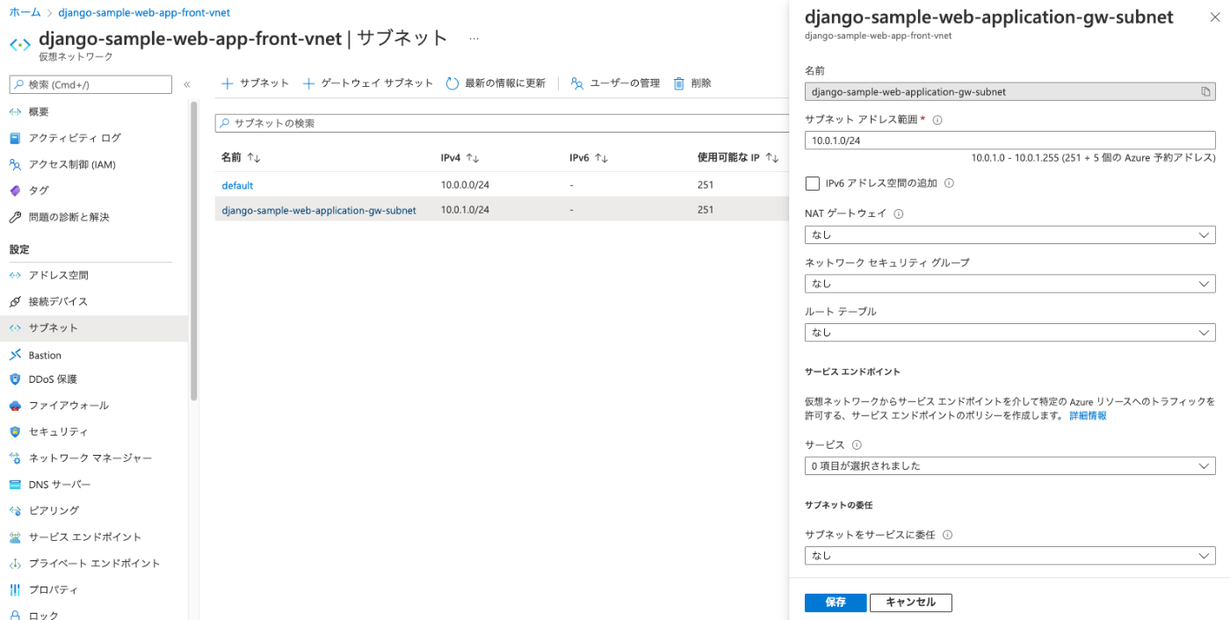This screenshot has width=1230, height=620.
Task: Click the security (セキュリティ) shield icon
Action: [15, 432]
